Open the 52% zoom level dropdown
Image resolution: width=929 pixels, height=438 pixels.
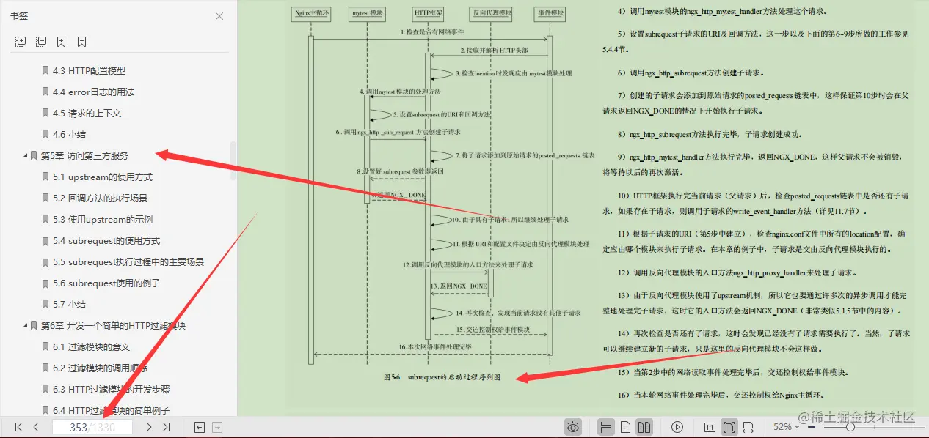point(787,427)
